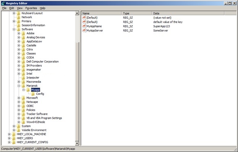Screen dimensions: 238x152
Task: Open the Favorites menu
Action: [31, 8]
